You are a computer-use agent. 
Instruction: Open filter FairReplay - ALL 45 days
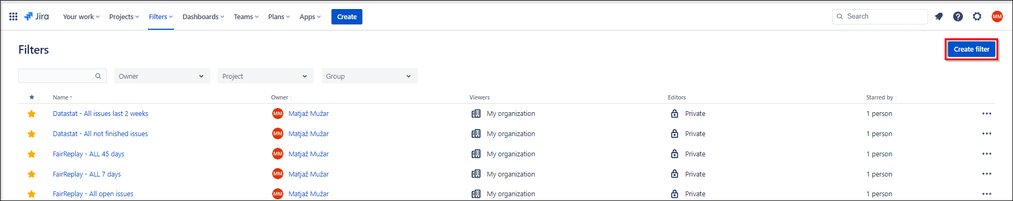point(89,154)
